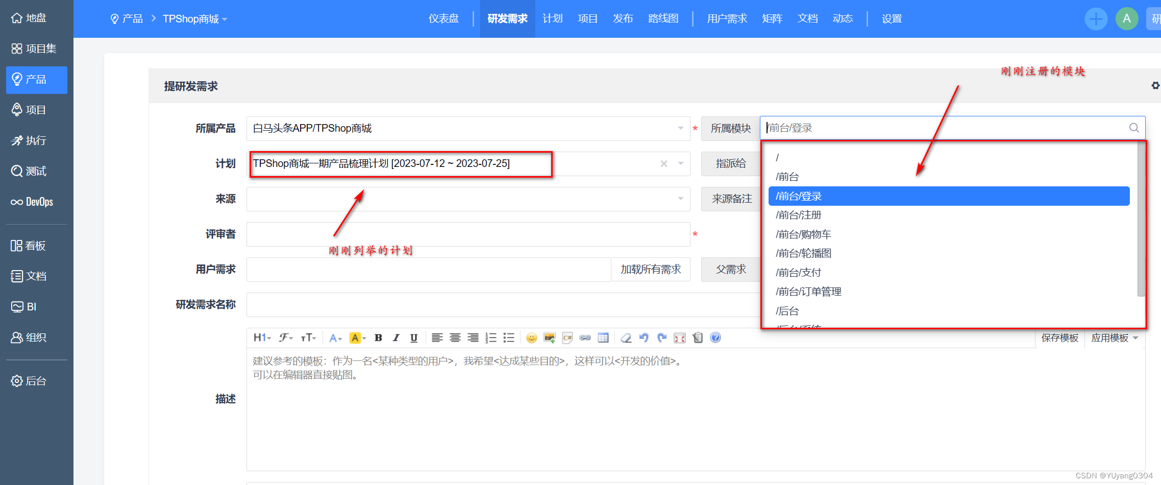Expand the 计划 dropdown arrow
Viewport: 1161px width, 485px height.
681,163
